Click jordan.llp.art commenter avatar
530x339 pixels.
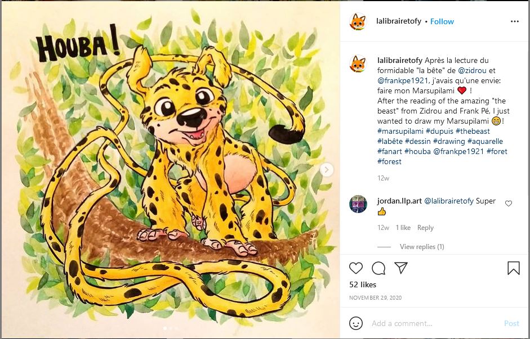[x=358, y=204]
